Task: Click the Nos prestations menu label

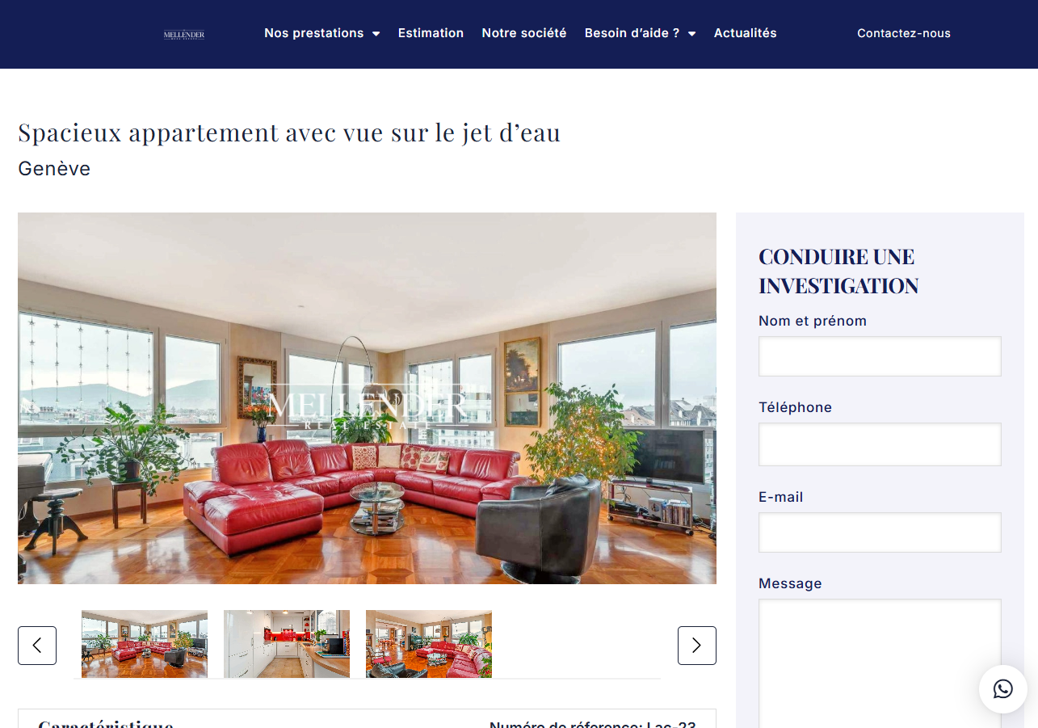Action: click(x=314, y=33)
